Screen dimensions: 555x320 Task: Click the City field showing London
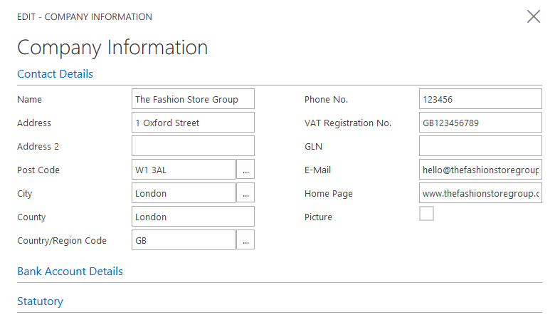click(183, 193)
